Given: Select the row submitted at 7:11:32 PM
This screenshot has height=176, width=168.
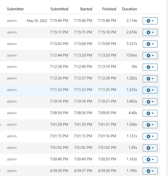Looking at the screenshot, I should pyautogui.click(x=80, y=90).
